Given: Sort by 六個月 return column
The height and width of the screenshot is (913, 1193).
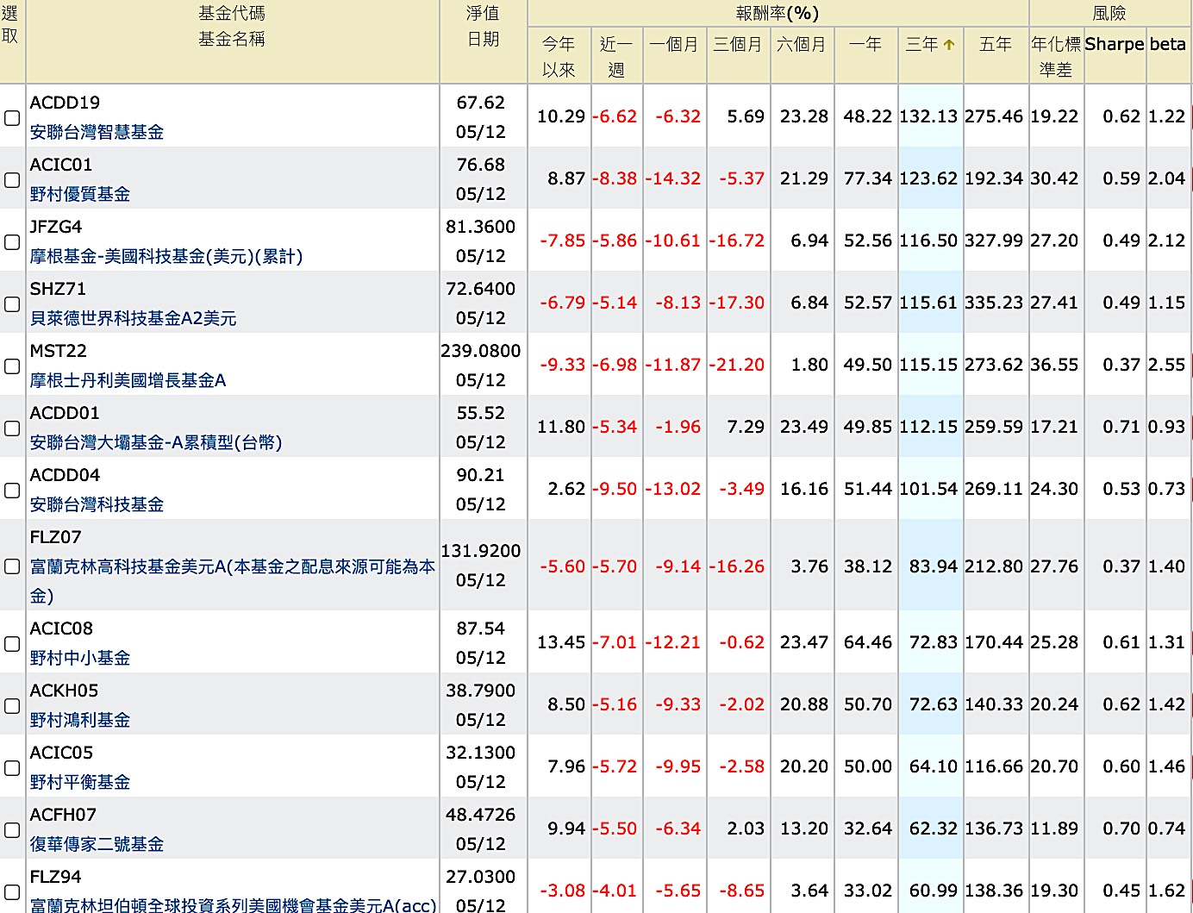Looking at the screenshot, I should [x=802, y=44].
